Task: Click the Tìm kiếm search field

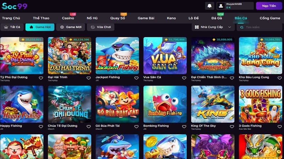Action: [x=260, y=27]
